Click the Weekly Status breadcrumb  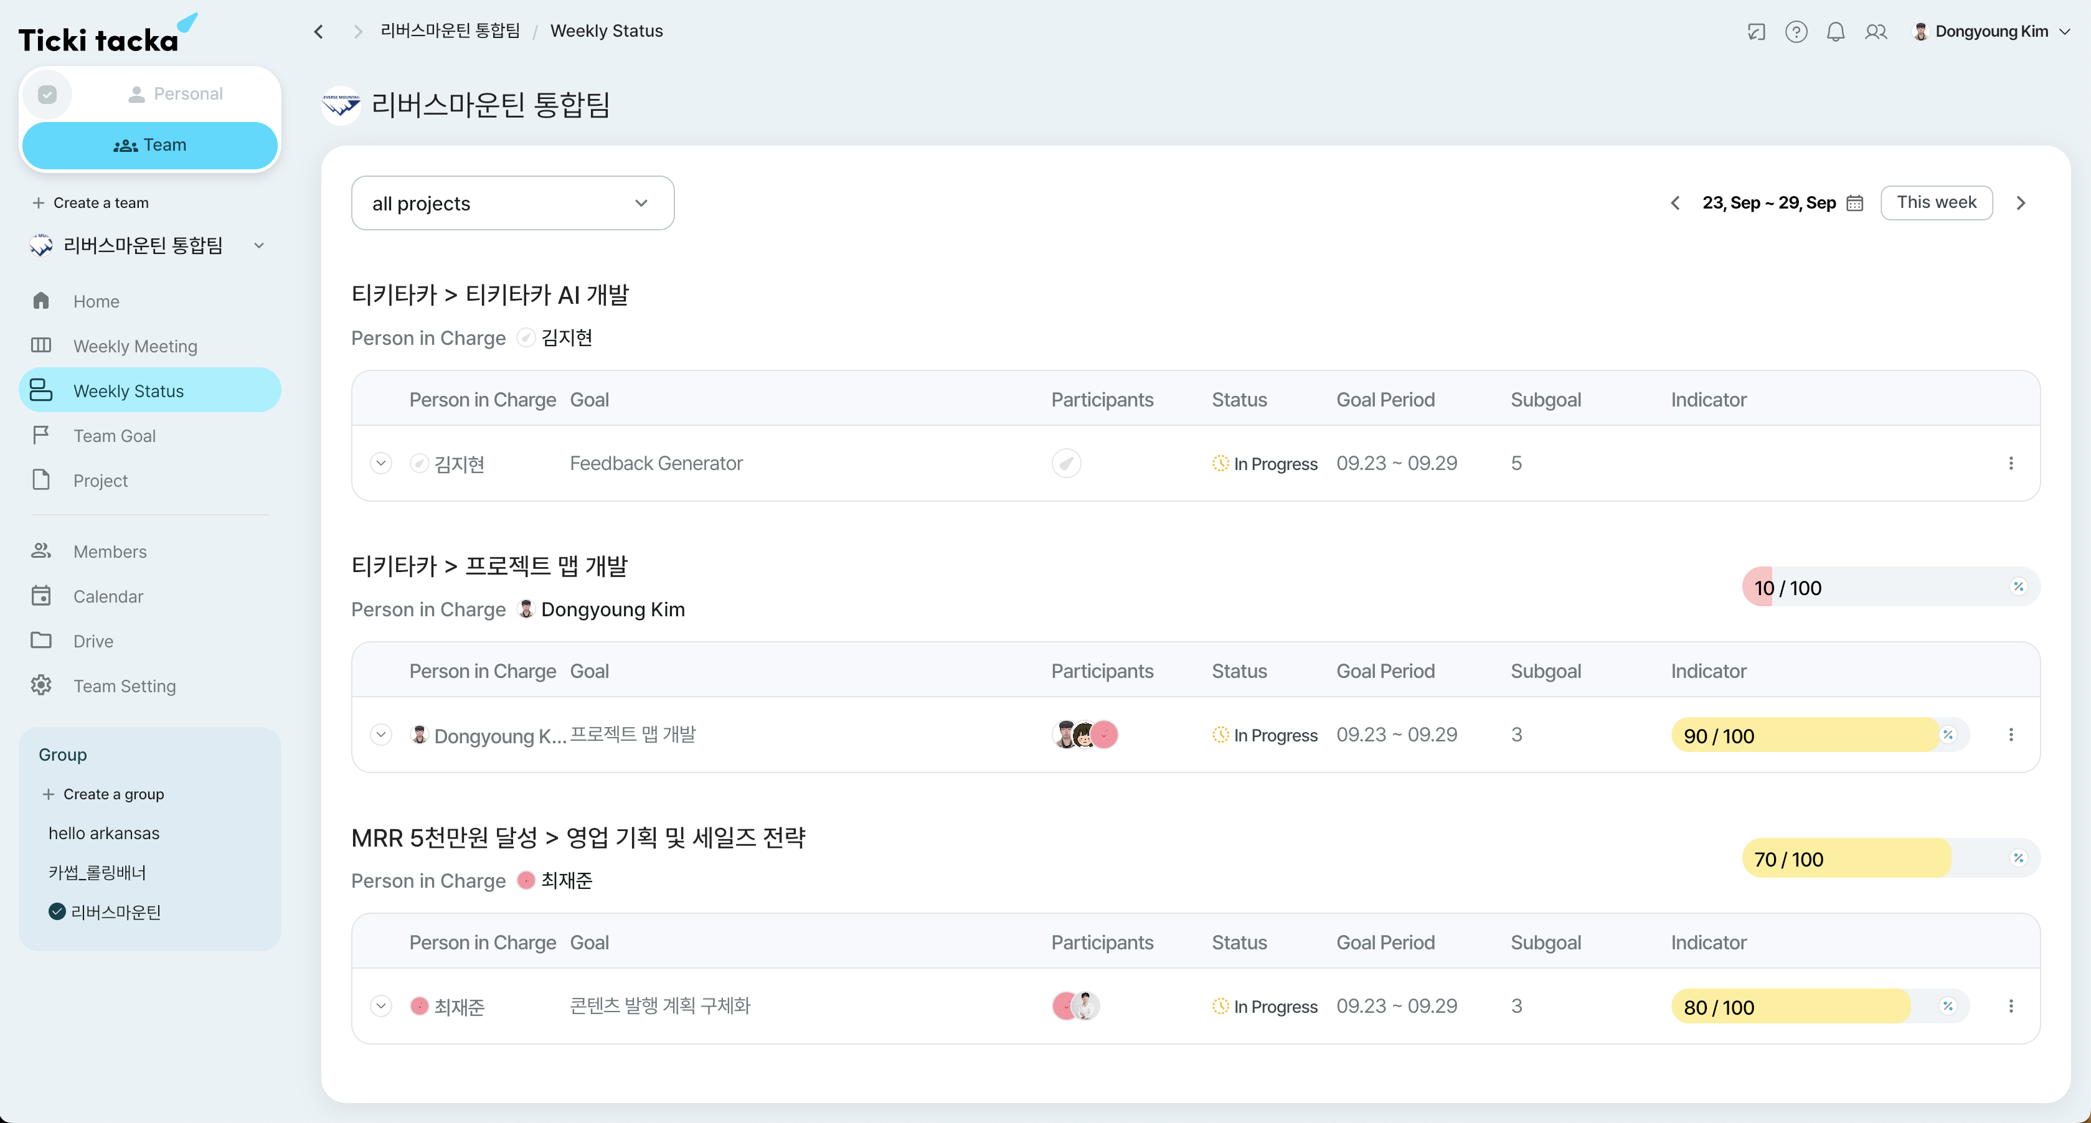(x=607, y=31)
